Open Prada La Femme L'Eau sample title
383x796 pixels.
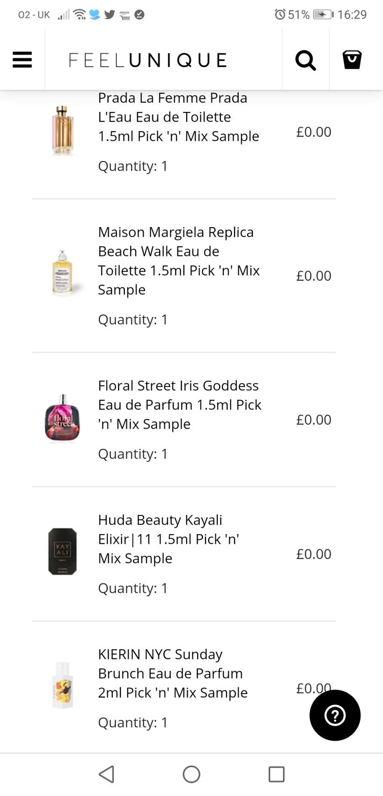pyautogui.click(x=178, y=117)
